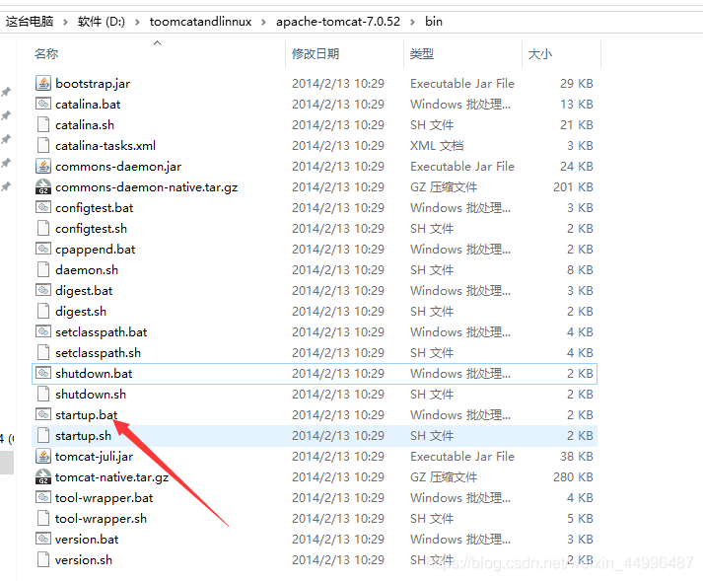The image size is (703, 581).
Task: Click the setclasspath.bat batch icon
Action: pyautogui.click(x=43, y=332)
